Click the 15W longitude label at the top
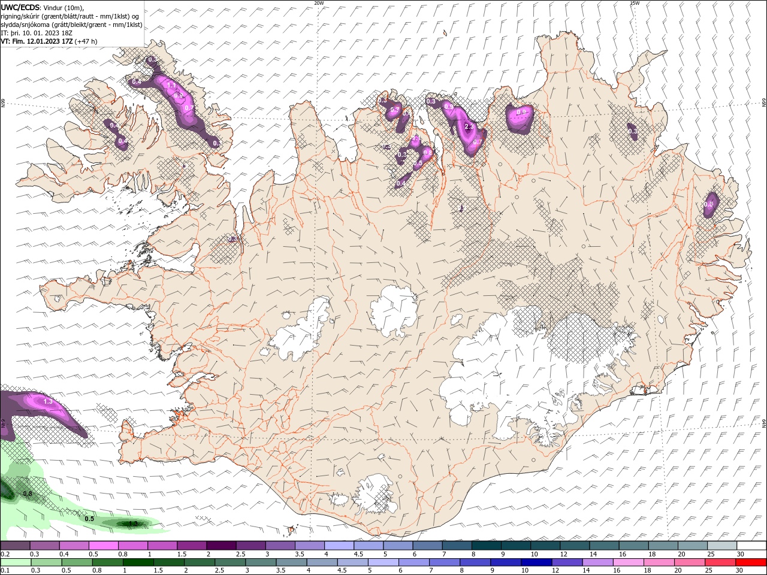The height and width of the screenshot is (575, 767). pos(635,3)
